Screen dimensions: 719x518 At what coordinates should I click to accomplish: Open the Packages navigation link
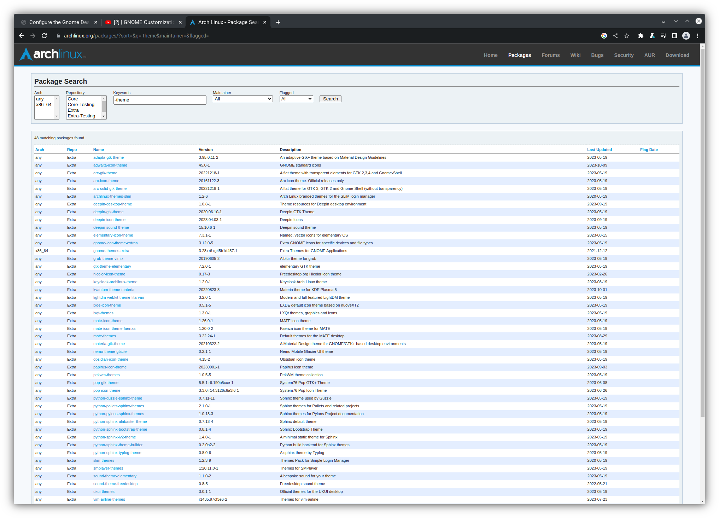[520, 55]
